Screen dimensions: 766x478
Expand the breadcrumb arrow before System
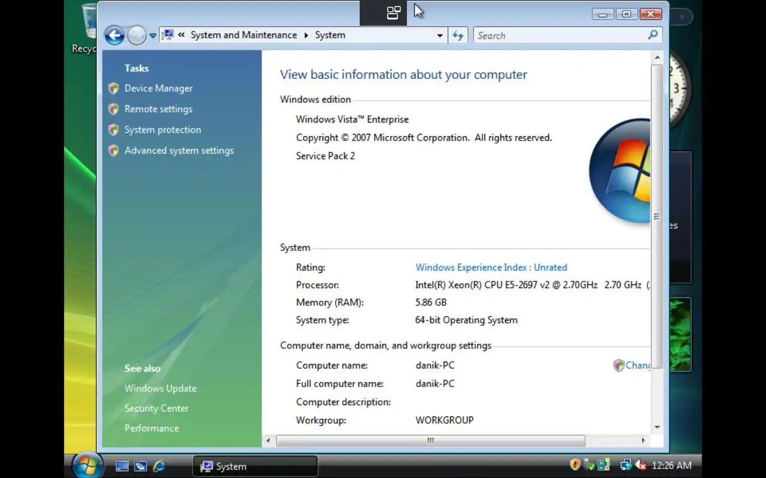306,35
